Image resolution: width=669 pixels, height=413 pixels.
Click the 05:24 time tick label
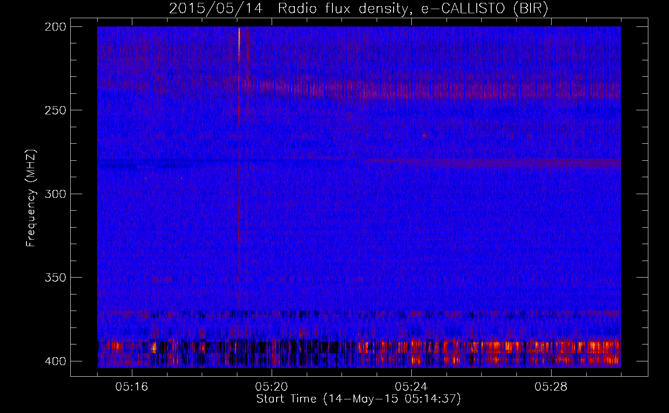coord(411,387)
